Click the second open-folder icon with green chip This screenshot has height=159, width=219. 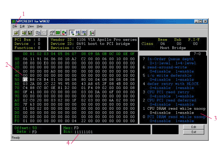(24, 33)
